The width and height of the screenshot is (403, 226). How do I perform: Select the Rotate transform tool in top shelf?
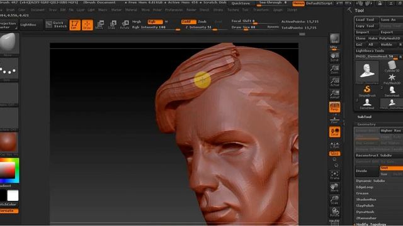[125, 25]
